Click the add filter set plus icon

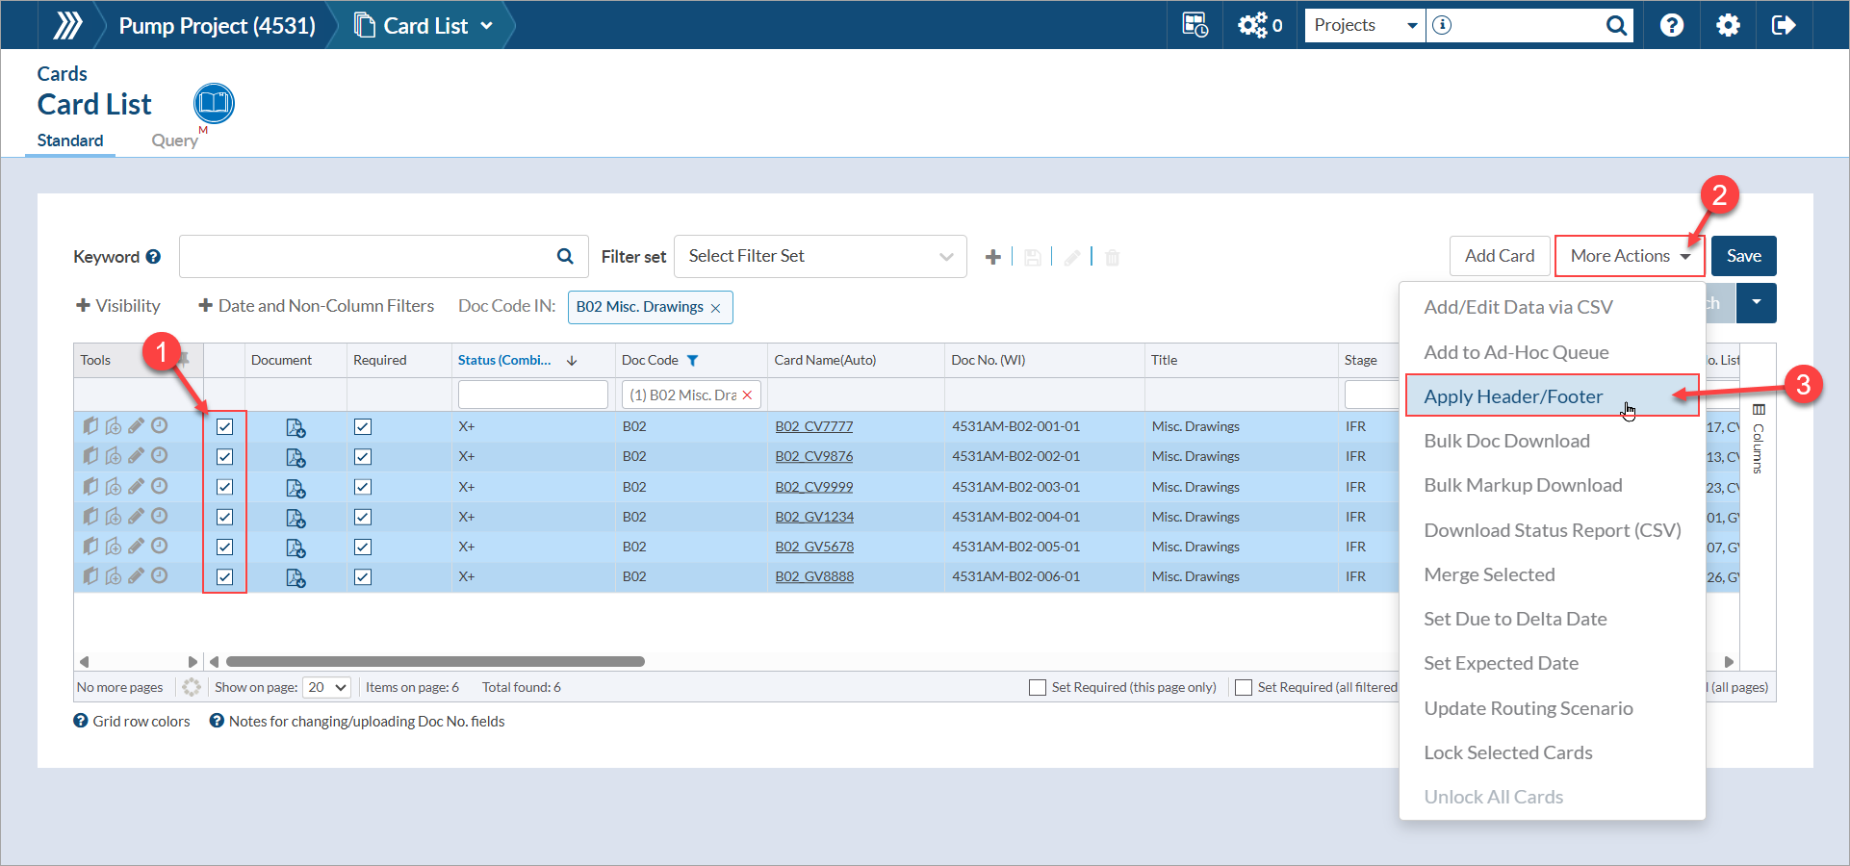tap(993, 257)
